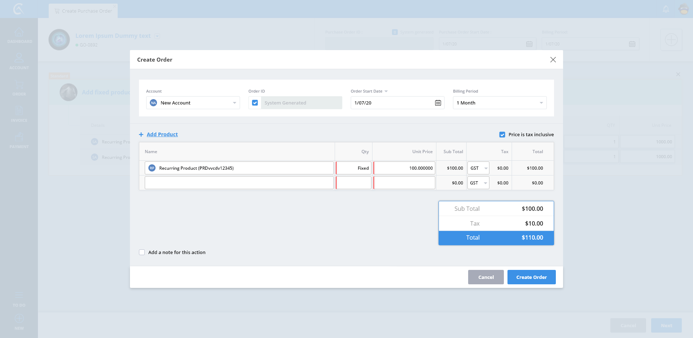Click the Create Order button
Viewport: 693px width, 338px height.
click(531, 277)
